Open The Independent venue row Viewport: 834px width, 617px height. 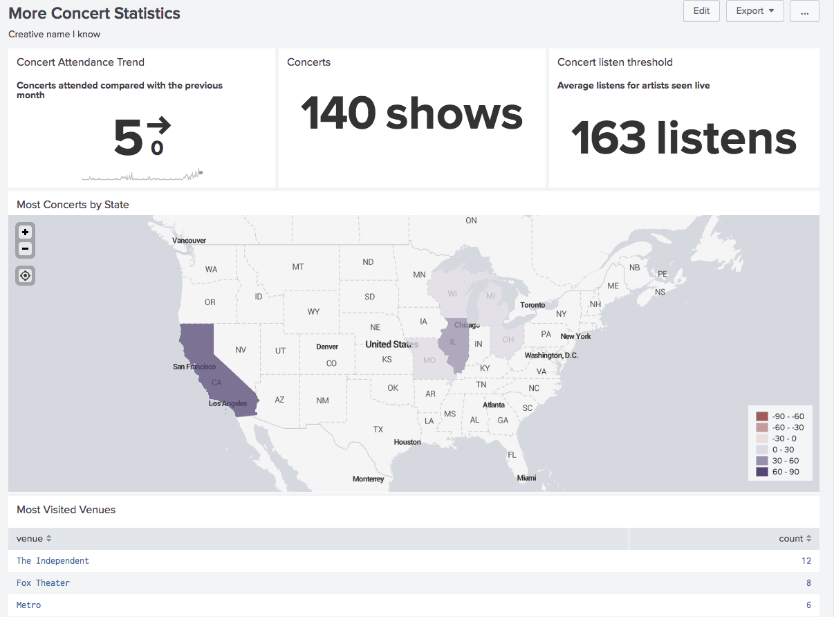(x=414, y=561)
